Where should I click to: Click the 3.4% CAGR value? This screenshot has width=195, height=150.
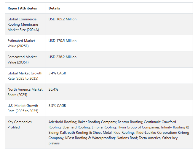pyautogui.click(x=57, y=73)
